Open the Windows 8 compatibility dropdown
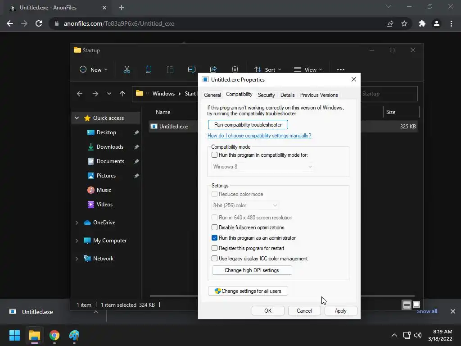The image size is (461, 346). [262, 167]
